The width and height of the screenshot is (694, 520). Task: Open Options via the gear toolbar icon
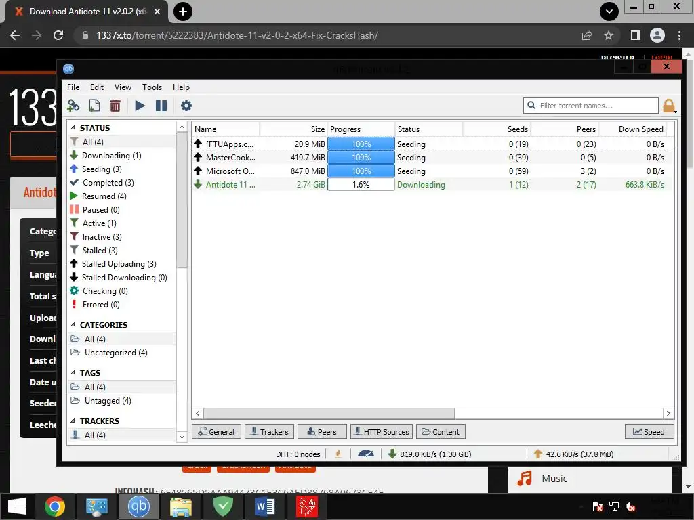click(186, 106)
